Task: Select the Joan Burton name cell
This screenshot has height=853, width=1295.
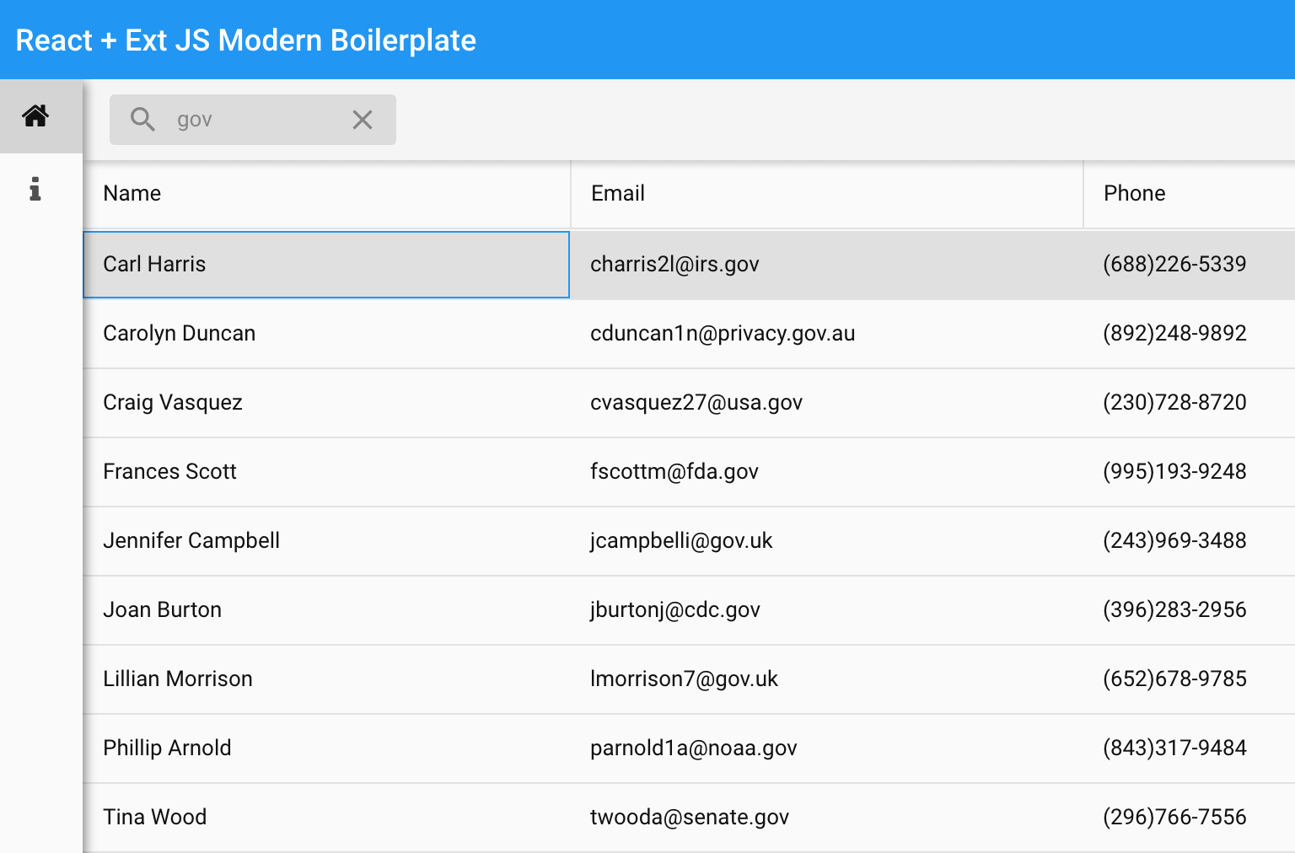Action: point(327,610)
